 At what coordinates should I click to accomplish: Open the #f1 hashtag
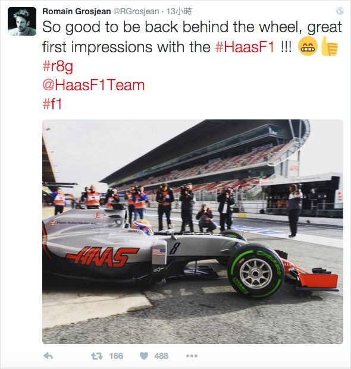(52, 104)
